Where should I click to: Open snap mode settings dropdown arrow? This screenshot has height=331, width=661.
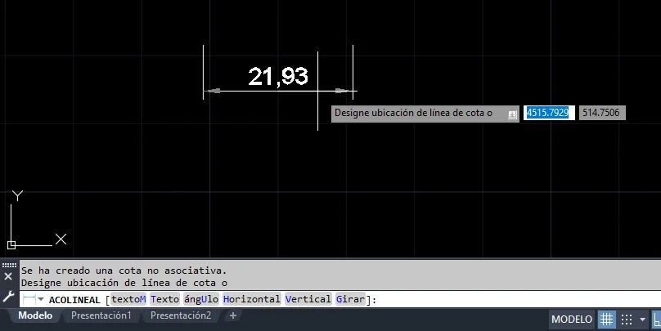tap(642, 320)
